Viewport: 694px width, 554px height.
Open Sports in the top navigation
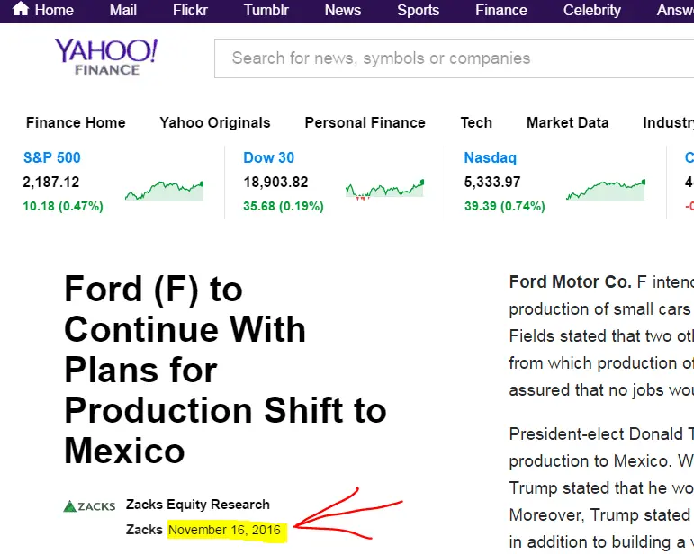(418, 11)
